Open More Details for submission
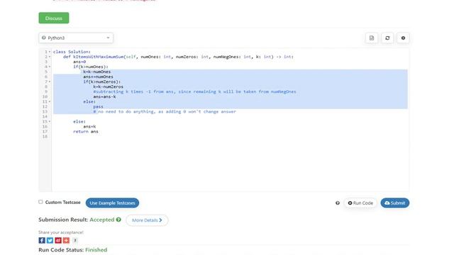Viewport: 454px width, 255px height. 147,220
